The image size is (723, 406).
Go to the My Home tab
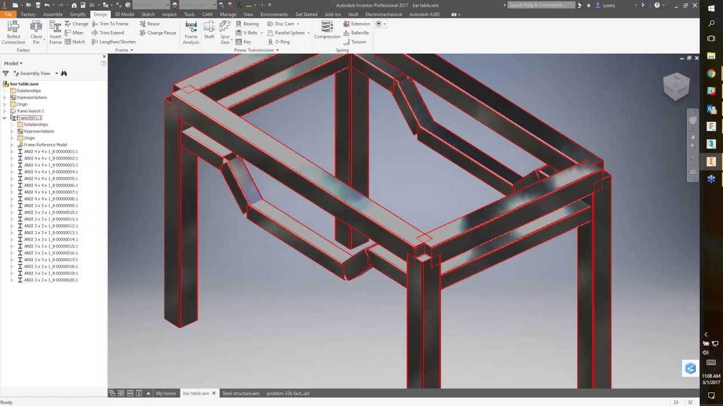click(x=166, y=393)
